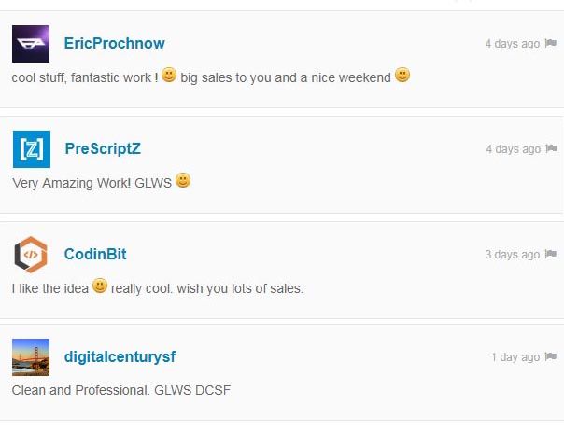This screenshot has width=564, height=432.
Task: Open EricProchnow's purple avatar image
Action: [x=31, y=44]
